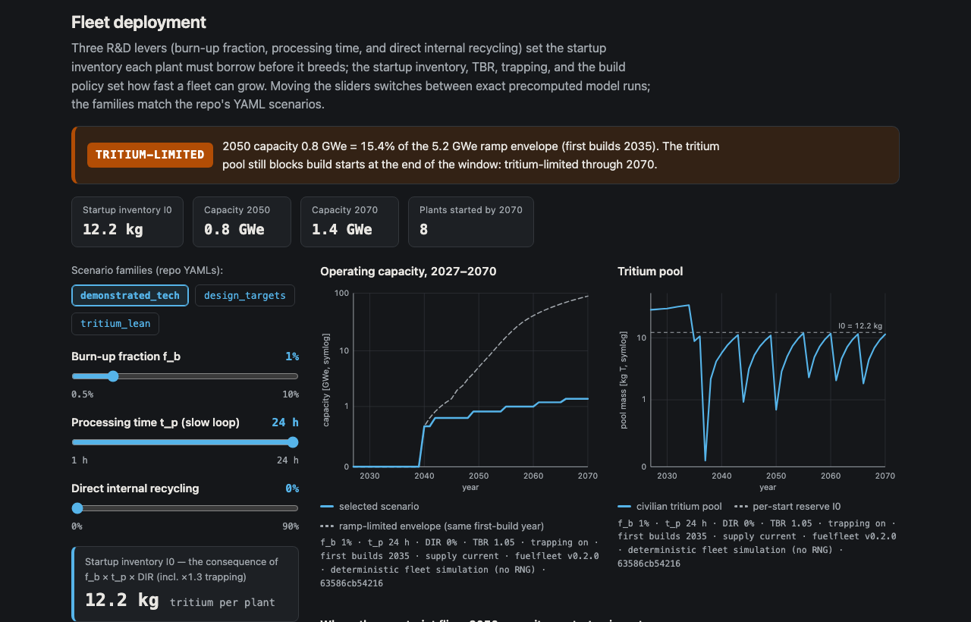Click the 'pool mass [kg T, symlog]' axis label
This screenshot has width=971, height=622.
click(x=624, y=380)
